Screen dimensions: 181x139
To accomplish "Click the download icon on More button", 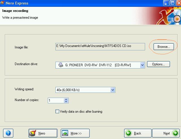I will click(65, 133).
